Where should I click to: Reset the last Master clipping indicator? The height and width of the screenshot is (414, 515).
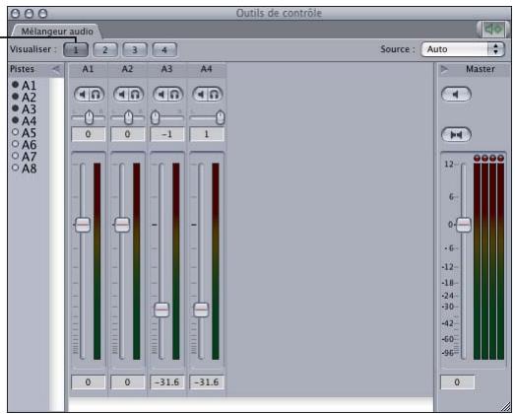point(500,158)
